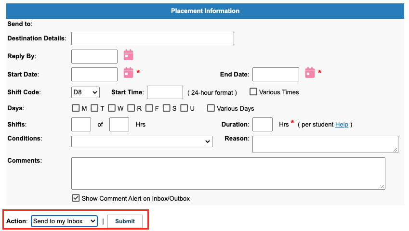The width and height of the screenshot is (409, 231).
Task: Tick the M (Monday) day checkbox
Action: click(x=76, y=108)
